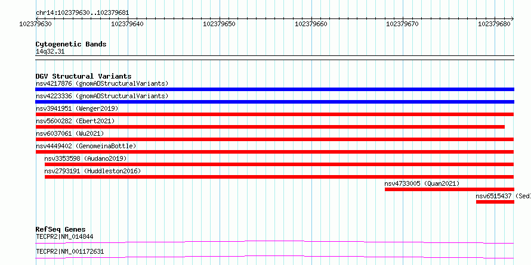Select the red bar under nsv2793191
531x265 pixels.
click(279, 177)
